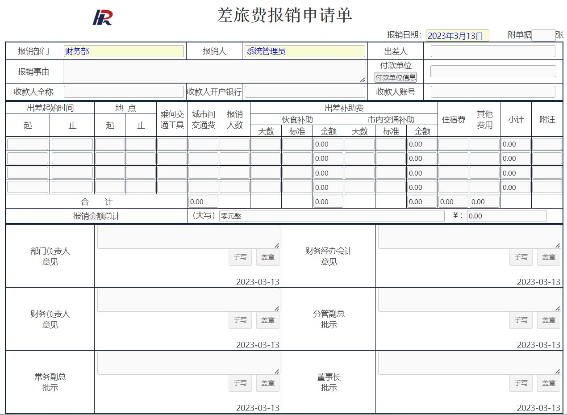Click the second row's 市内交通补助 天数 box
This screenshot has height=415, width=567.
[x=359, y=158]
